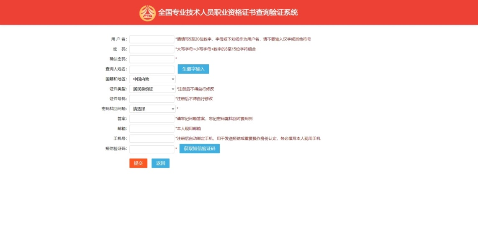This screenshot has width=478, height=241.
Task: Click the 查询人姓名 input field
Action: [x=152, y=69]
